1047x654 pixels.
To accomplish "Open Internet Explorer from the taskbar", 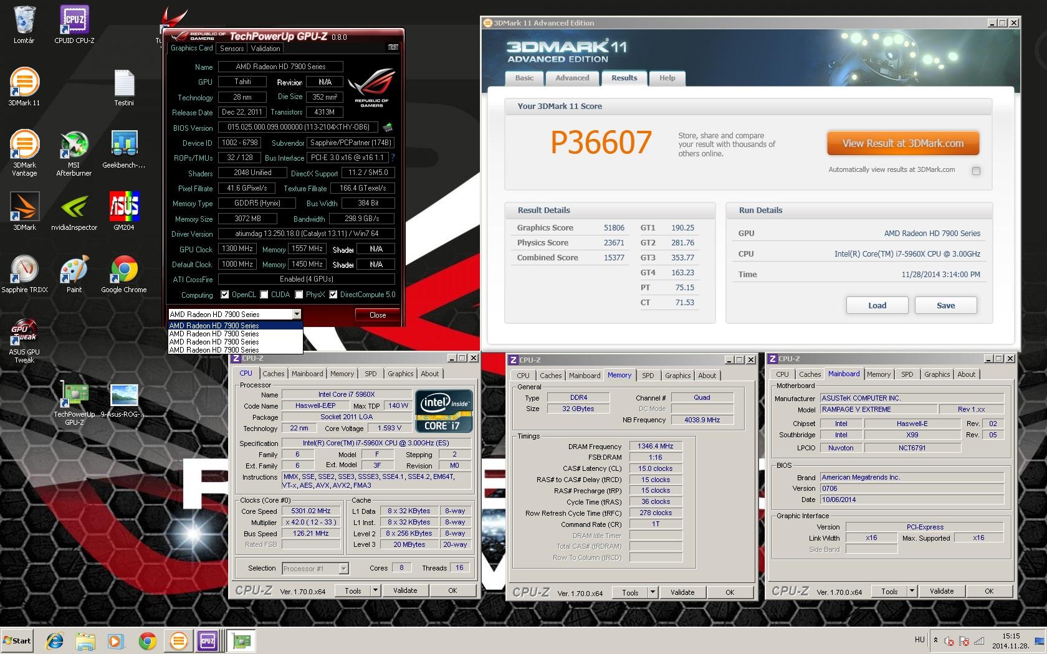I will [x=55, y=640].
